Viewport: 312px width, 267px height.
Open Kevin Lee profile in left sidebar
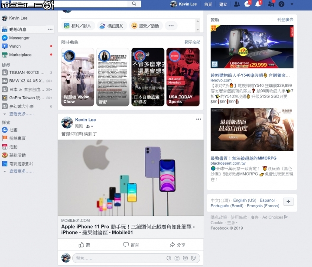(15, 18)
